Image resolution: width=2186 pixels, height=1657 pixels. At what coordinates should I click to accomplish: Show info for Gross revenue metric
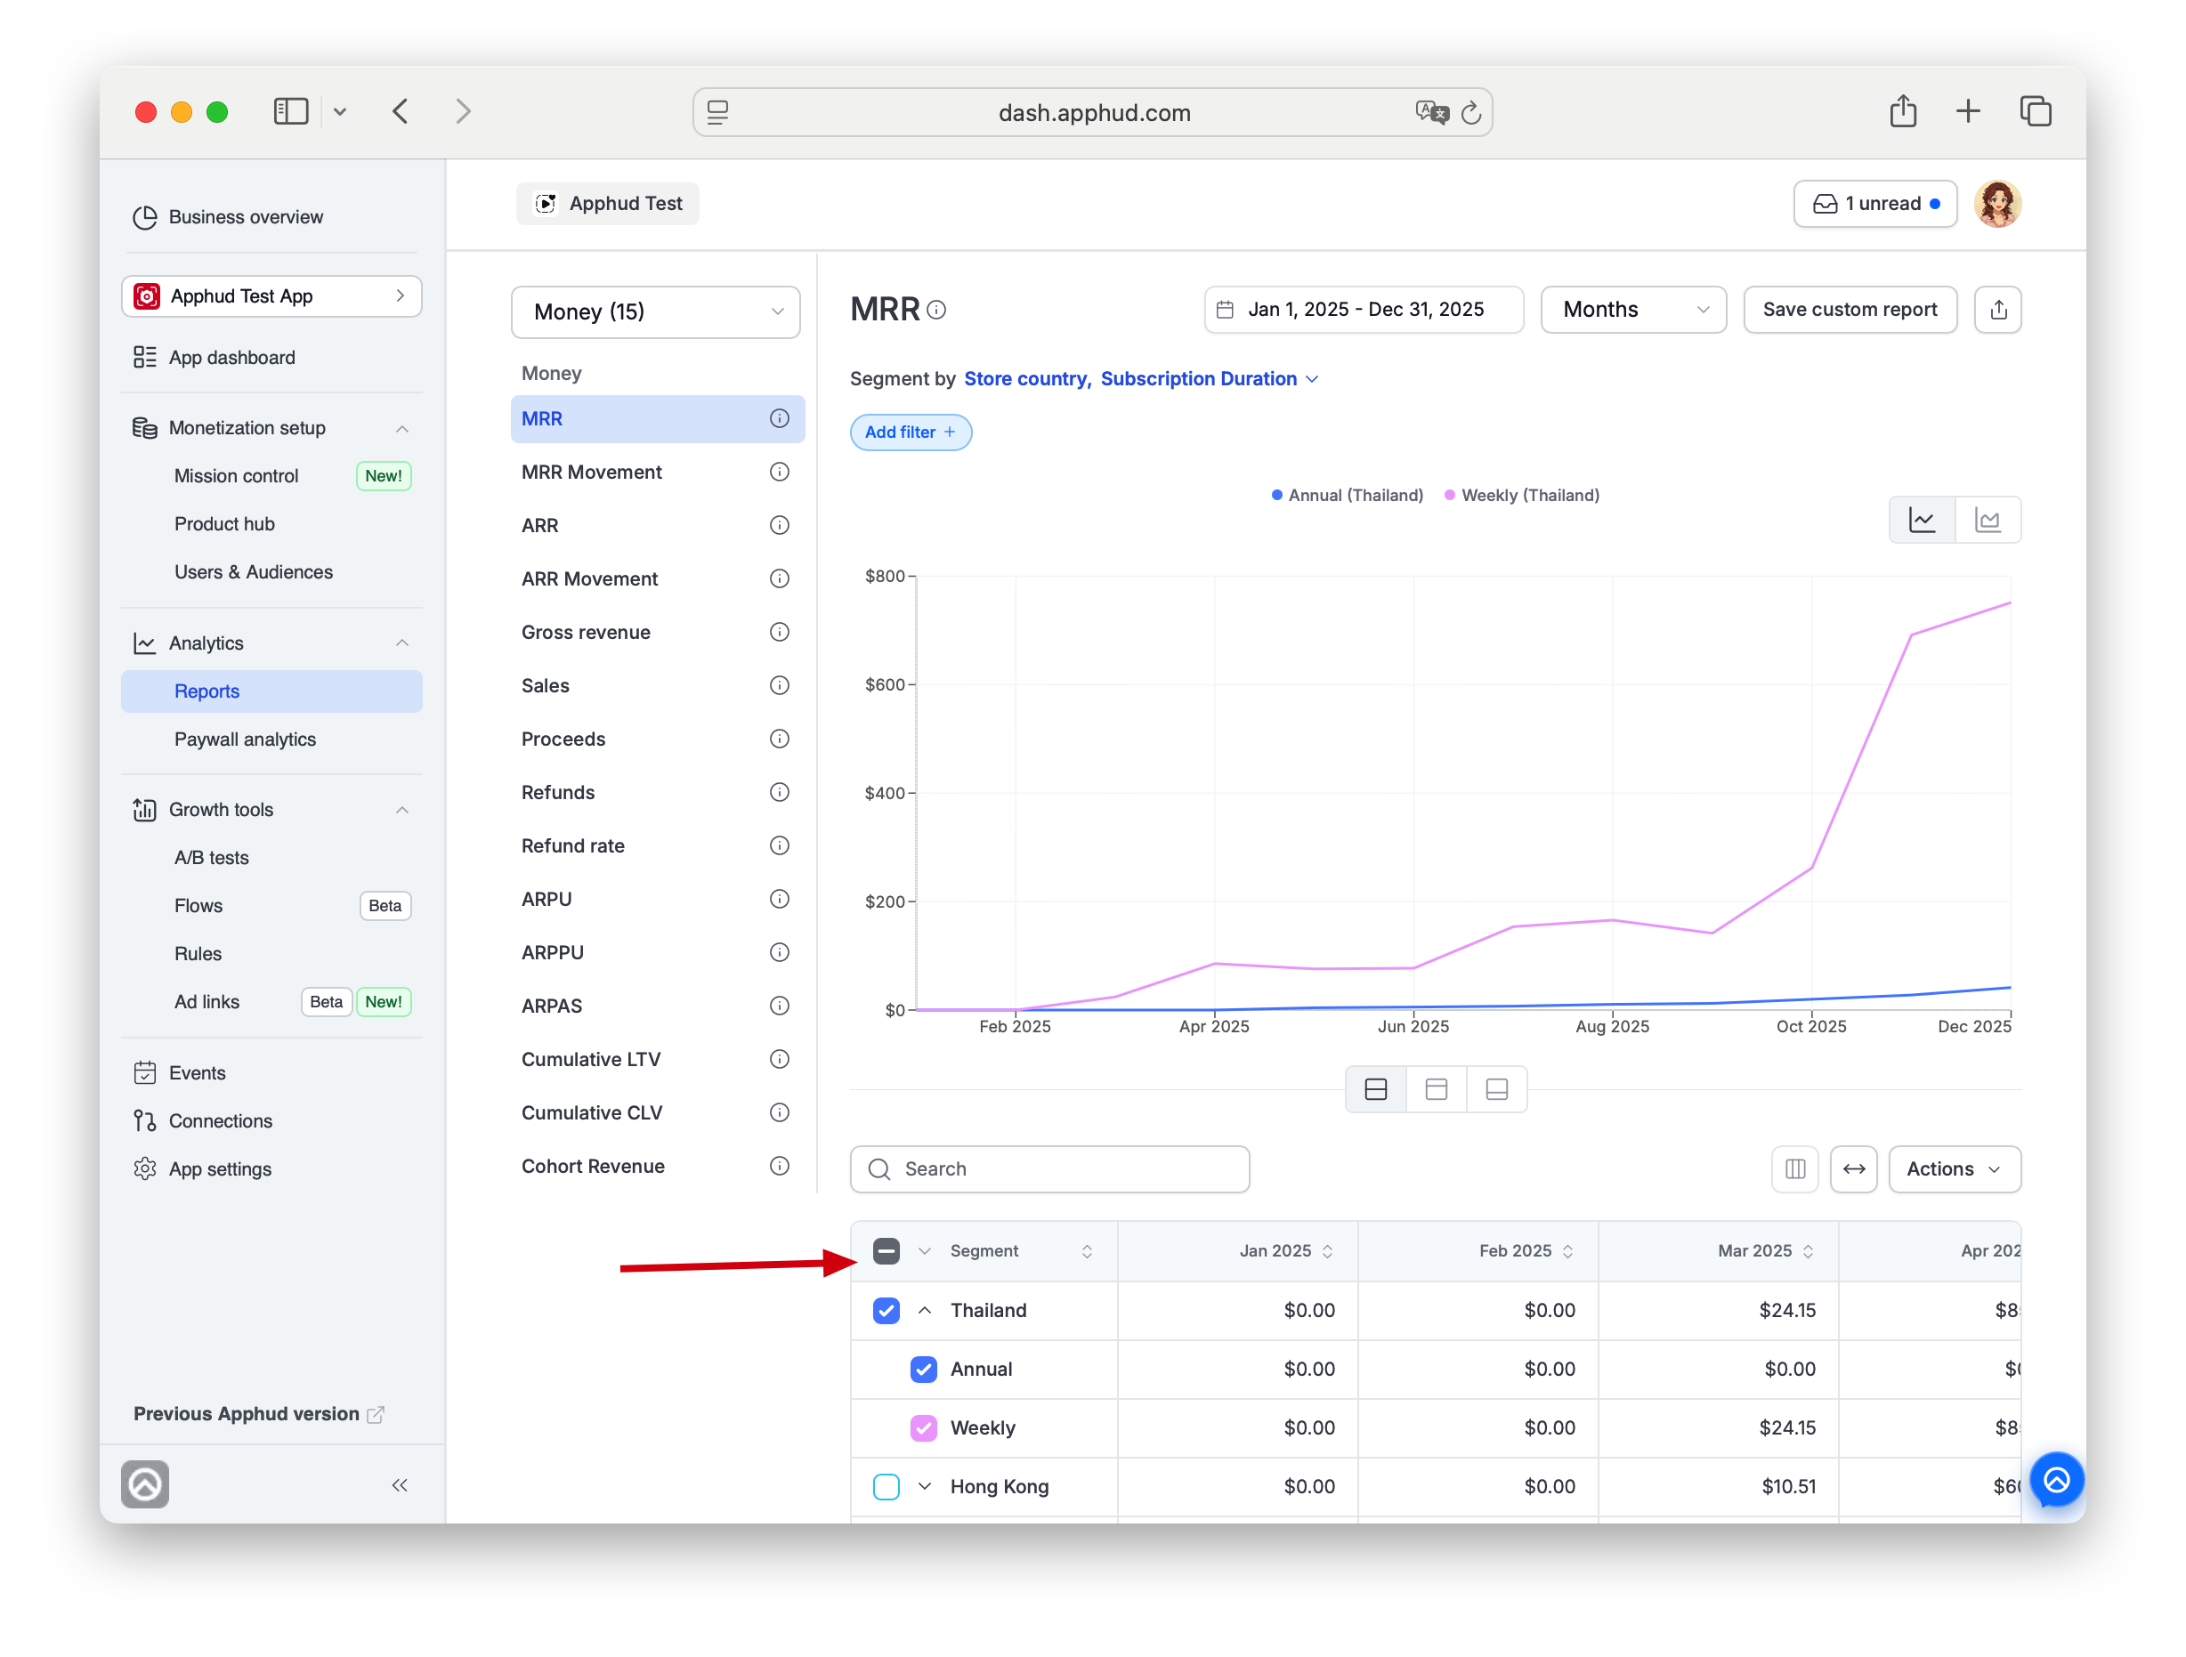pos(780,633)
